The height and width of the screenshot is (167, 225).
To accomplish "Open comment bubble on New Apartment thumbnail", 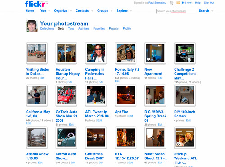I will pos(148,59).
